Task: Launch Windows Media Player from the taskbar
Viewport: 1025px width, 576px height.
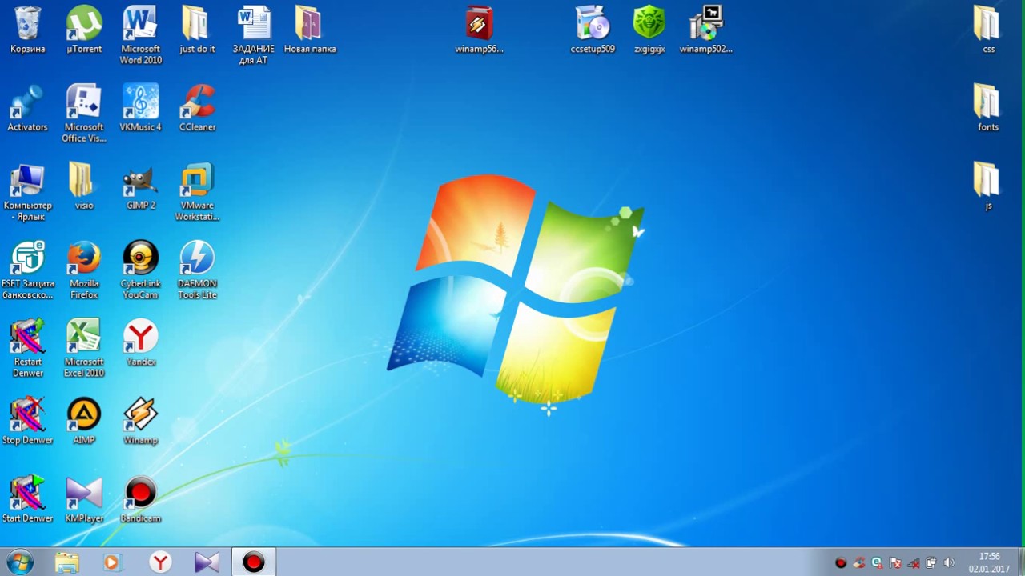Action: click(x=113, y=562)
